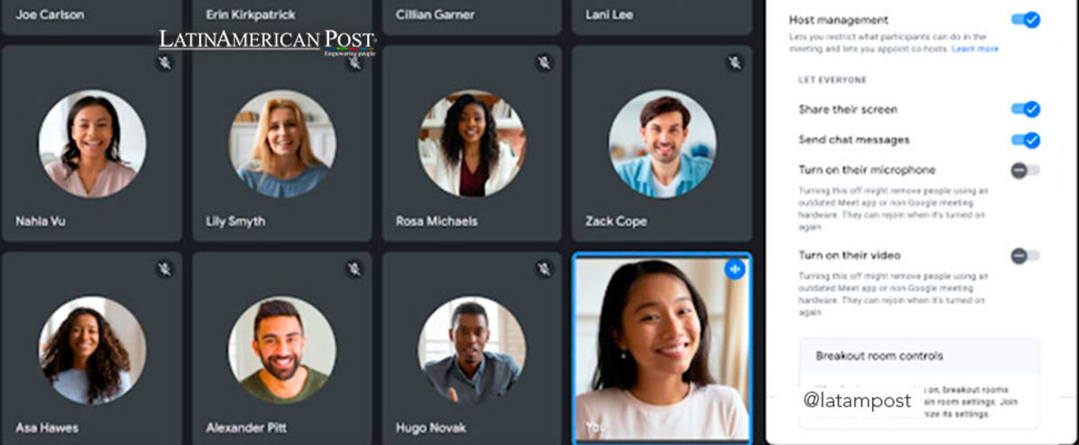Click muted mic icon on Rosa Michaels' tile
The height and width of the screenshot is (445, 1079).
click(x=544, y=63)
